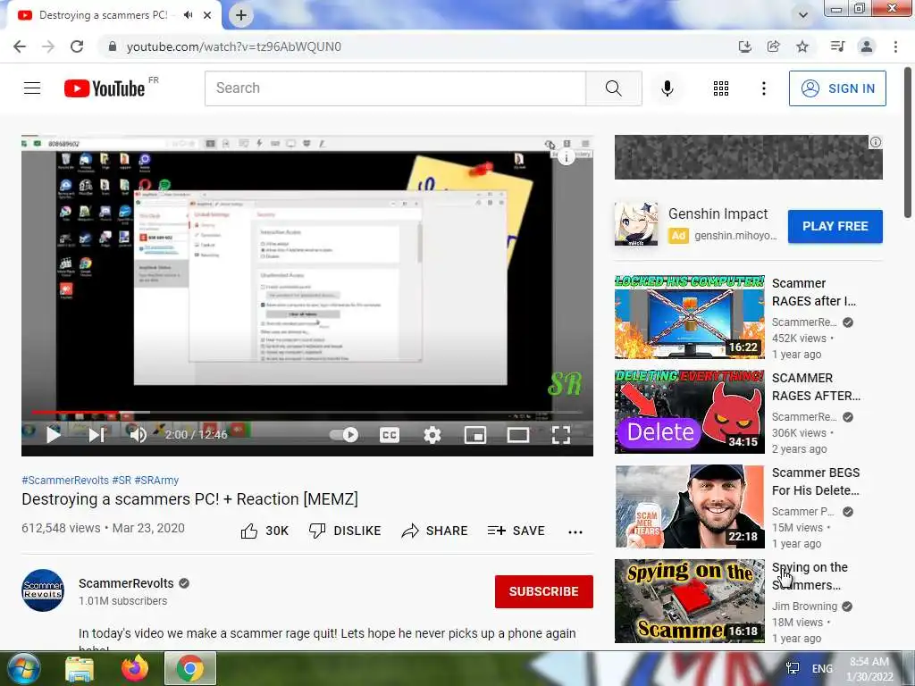Click the search magnifier button
This screenshot has width=915, height=686.
[613, 88]
